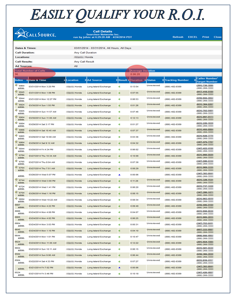Play recording for call 6684

16,198
